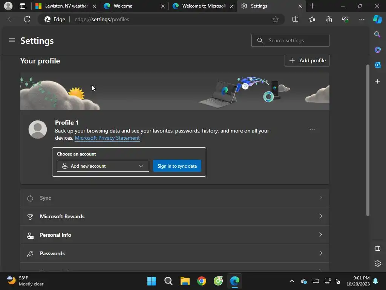Open Microsoft 365 sidebar icon
Image resolution: width=386 pixels, height=290 pixels.
[377, 50]
